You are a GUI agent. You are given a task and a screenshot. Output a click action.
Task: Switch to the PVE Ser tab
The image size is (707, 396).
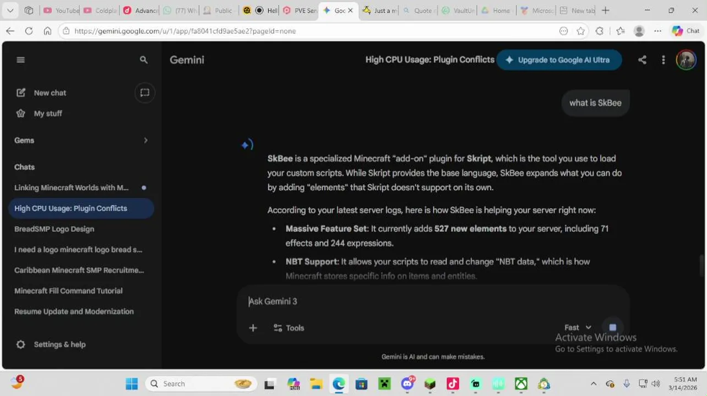(299, 10)
